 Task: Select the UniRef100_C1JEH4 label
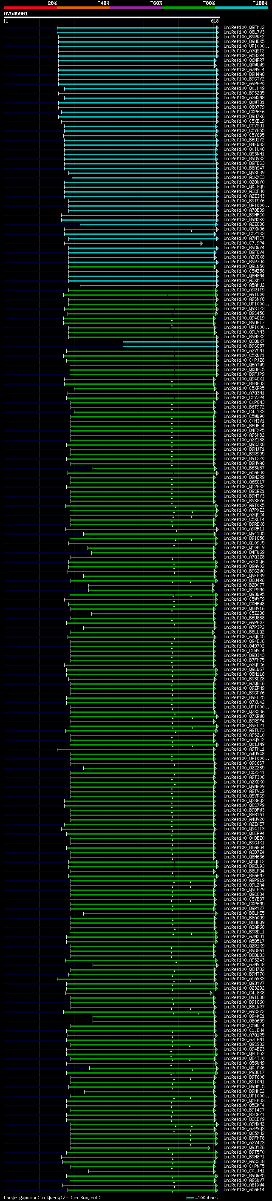coord(244,1030)
